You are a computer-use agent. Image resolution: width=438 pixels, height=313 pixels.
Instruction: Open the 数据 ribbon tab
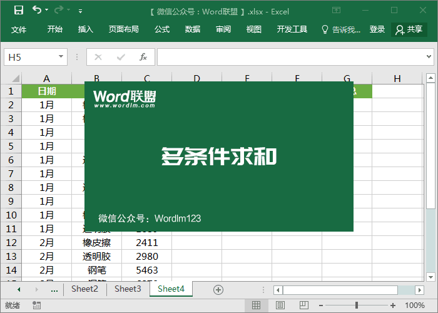click(193, 29)
